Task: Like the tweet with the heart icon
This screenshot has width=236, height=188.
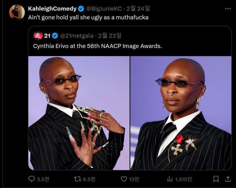Action: 124,179
